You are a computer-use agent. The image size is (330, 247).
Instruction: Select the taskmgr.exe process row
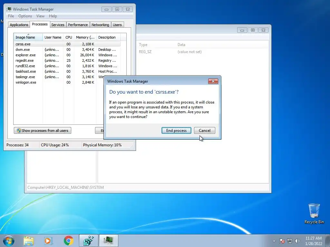click(59, 77)
